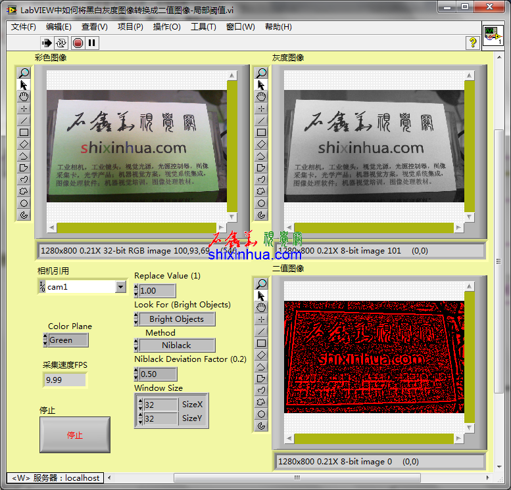Click the pointer tool in 二值图像 palette
Image resolution: width=511 pixels, height=490 pixels.
[261, 296]
